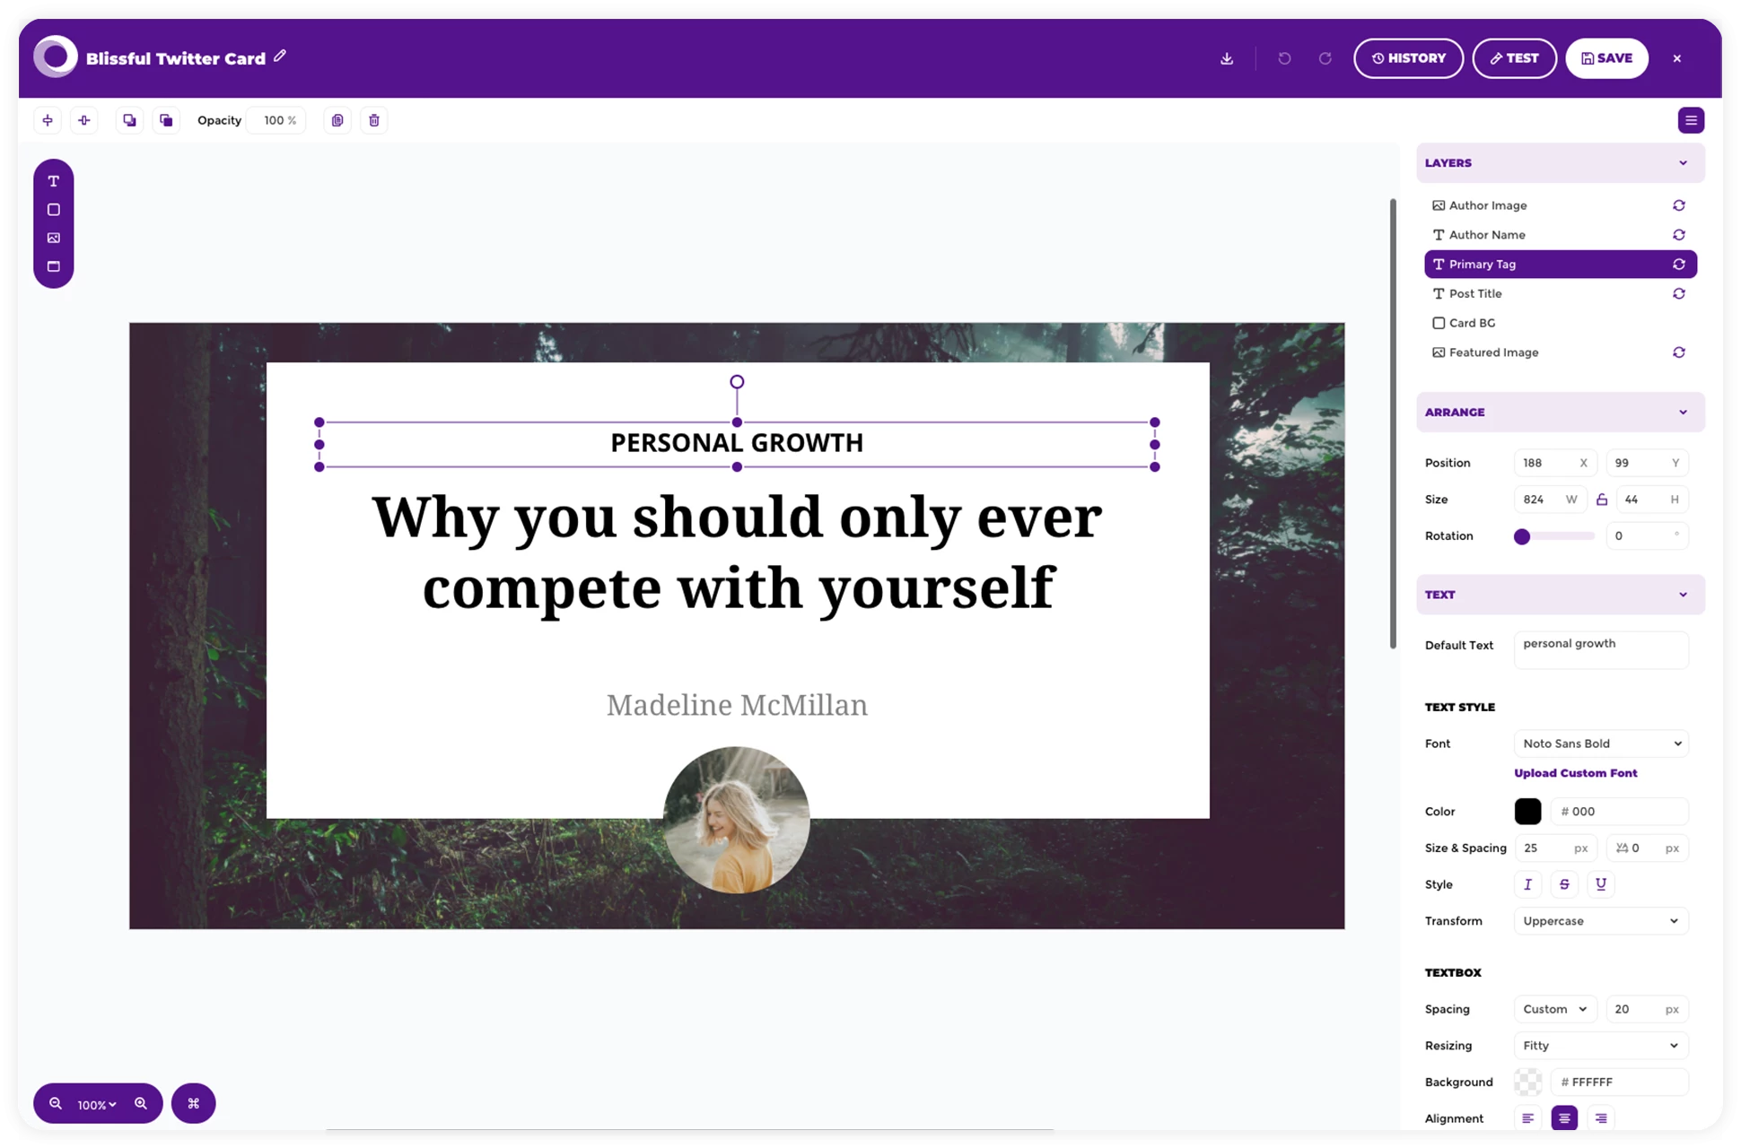The image size is (1741, 1148).
Task: Click the Position X input field
Action: click(1554, 463)
